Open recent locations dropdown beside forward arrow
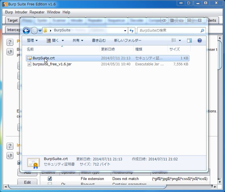225x192 pixels. tap(40, 31)
